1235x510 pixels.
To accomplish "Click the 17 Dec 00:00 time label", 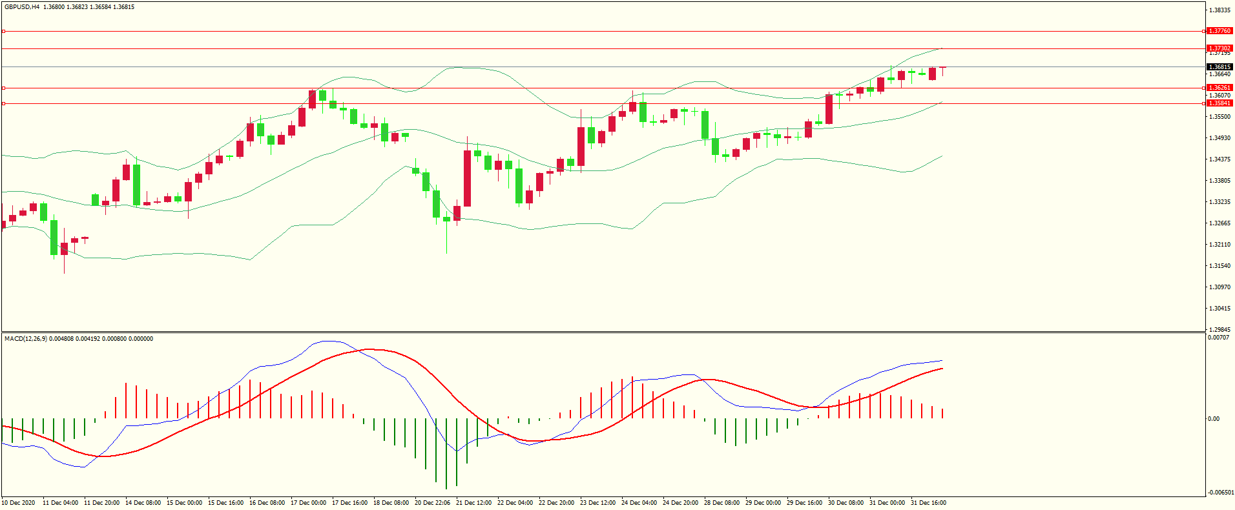I will pyautogui.click(x=308, y=503).
